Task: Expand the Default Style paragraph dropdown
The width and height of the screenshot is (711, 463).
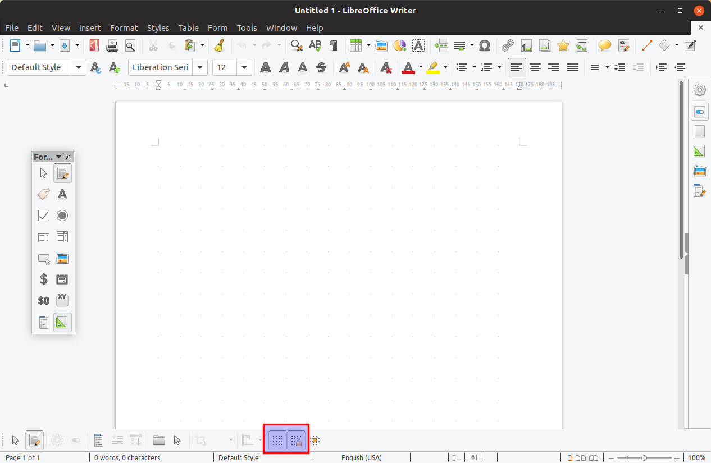Action: point(79,67)
